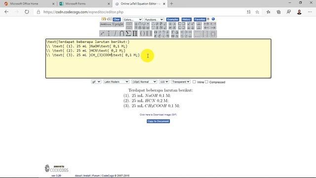
Task: Click the browser address bar URL
Action: 83,12
